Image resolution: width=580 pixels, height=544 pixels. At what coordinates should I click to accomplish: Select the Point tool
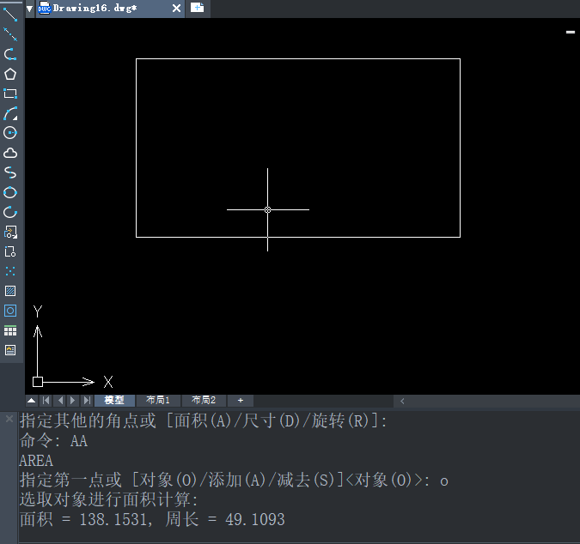[x=10, y=271]
